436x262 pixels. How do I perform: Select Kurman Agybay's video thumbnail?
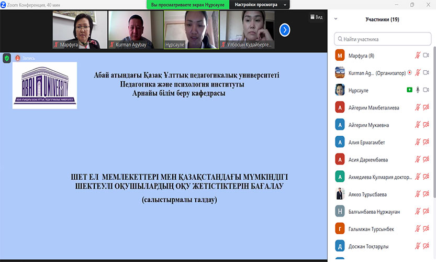[x=135, y=30]
